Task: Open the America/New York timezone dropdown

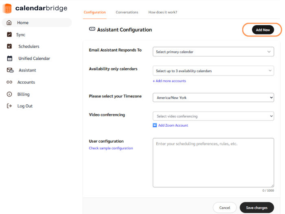Action: [213, 97]
